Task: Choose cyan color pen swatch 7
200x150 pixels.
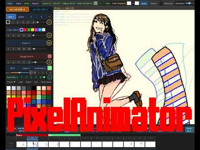Action: coord(40,30)
